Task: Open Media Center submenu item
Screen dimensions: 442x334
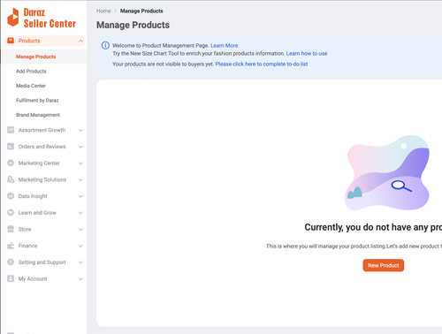Action: point(31,86)
